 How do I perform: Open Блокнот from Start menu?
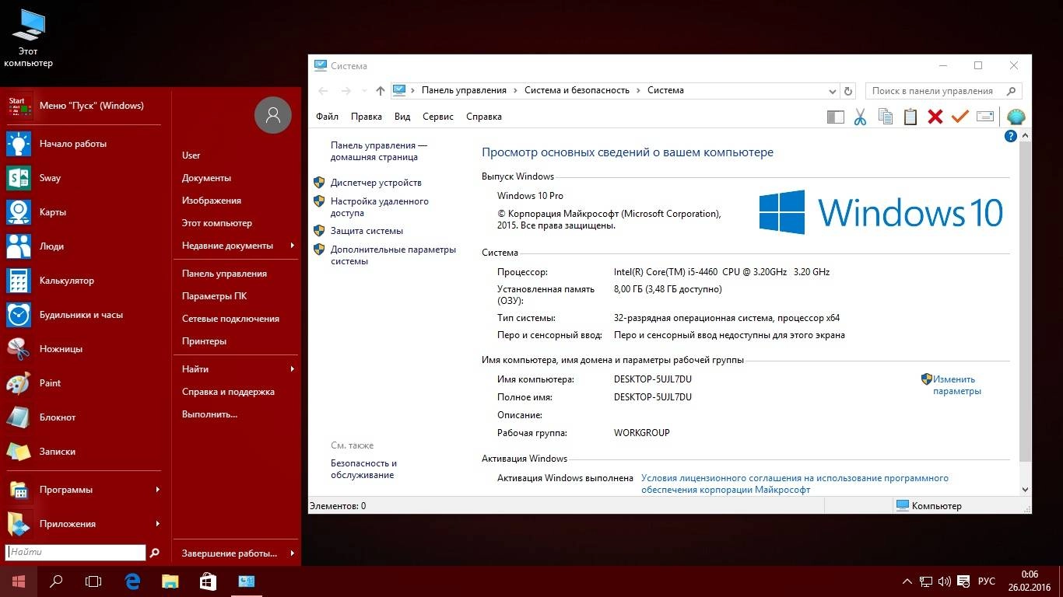(x=86, y=417)
